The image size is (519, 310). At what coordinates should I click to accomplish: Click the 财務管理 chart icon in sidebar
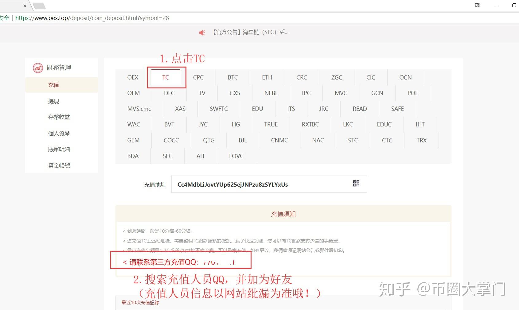pos(37,68)
